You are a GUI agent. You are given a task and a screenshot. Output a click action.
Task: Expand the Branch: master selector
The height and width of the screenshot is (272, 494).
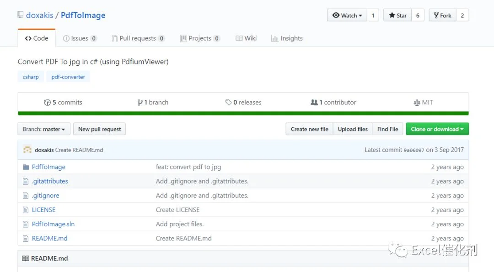(x=44, y=129)
